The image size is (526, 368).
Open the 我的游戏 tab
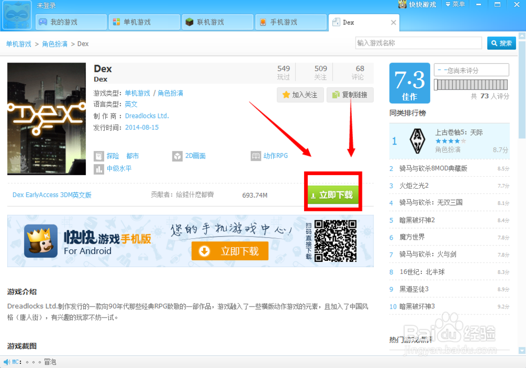pyautogui.click(x=71, y=22)
